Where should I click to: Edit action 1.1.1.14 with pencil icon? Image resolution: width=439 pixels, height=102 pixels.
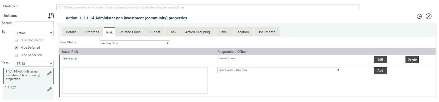49,74
